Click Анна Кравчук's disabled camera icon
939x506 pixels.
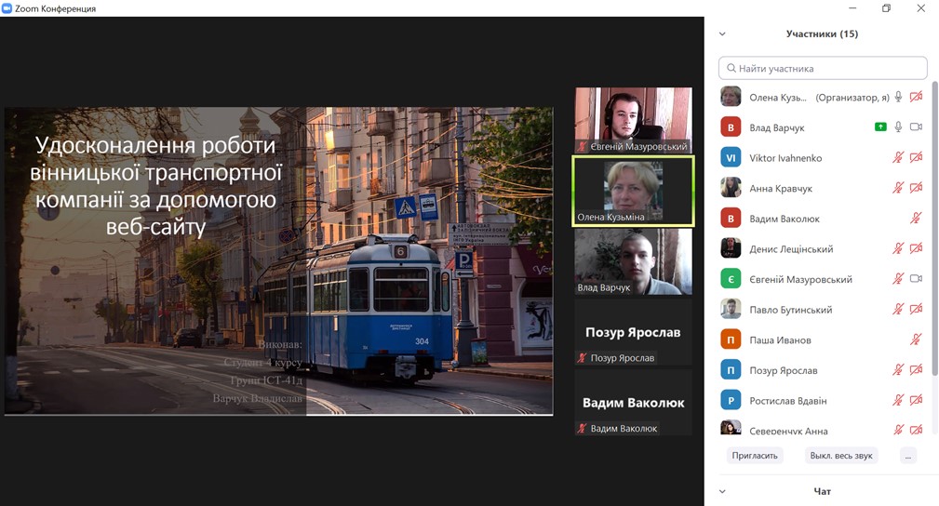(916, 188)
